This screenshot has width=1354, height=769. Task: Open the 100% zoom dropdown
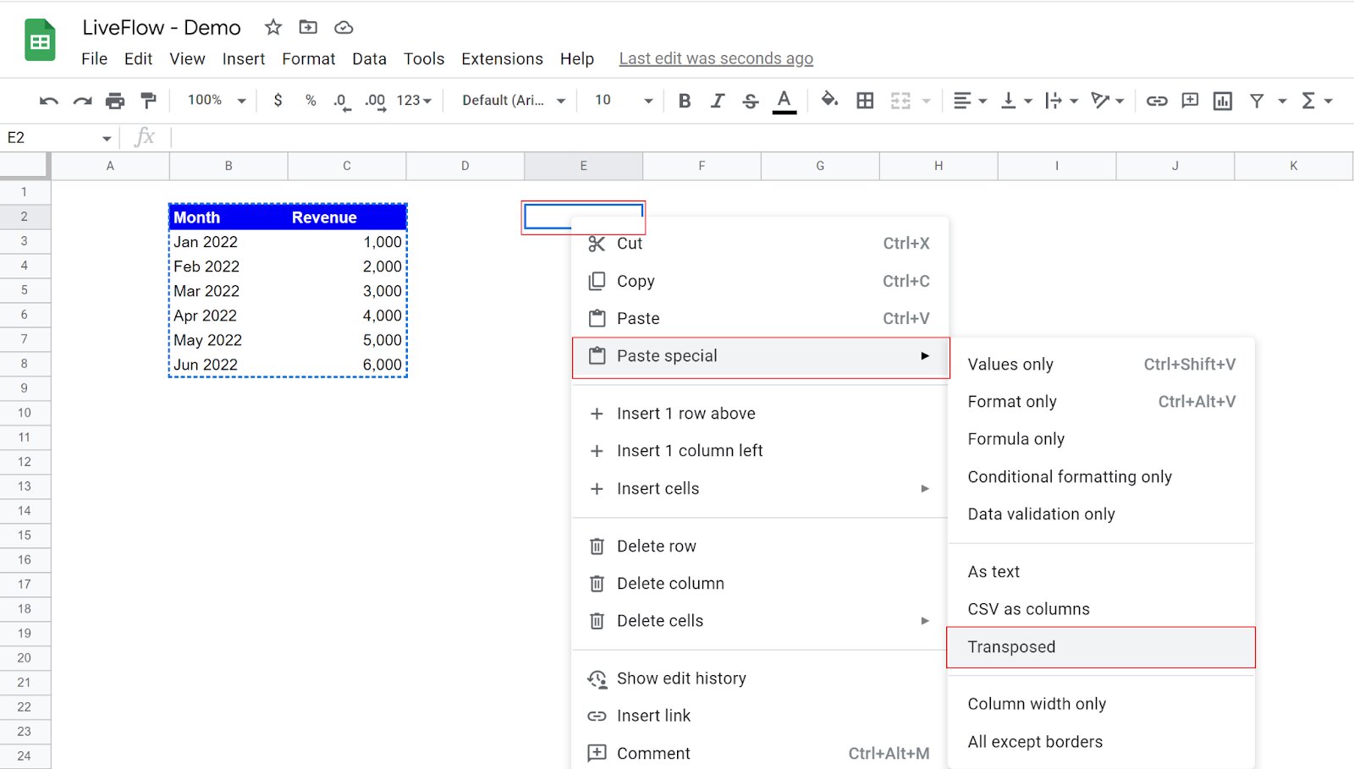216,100
